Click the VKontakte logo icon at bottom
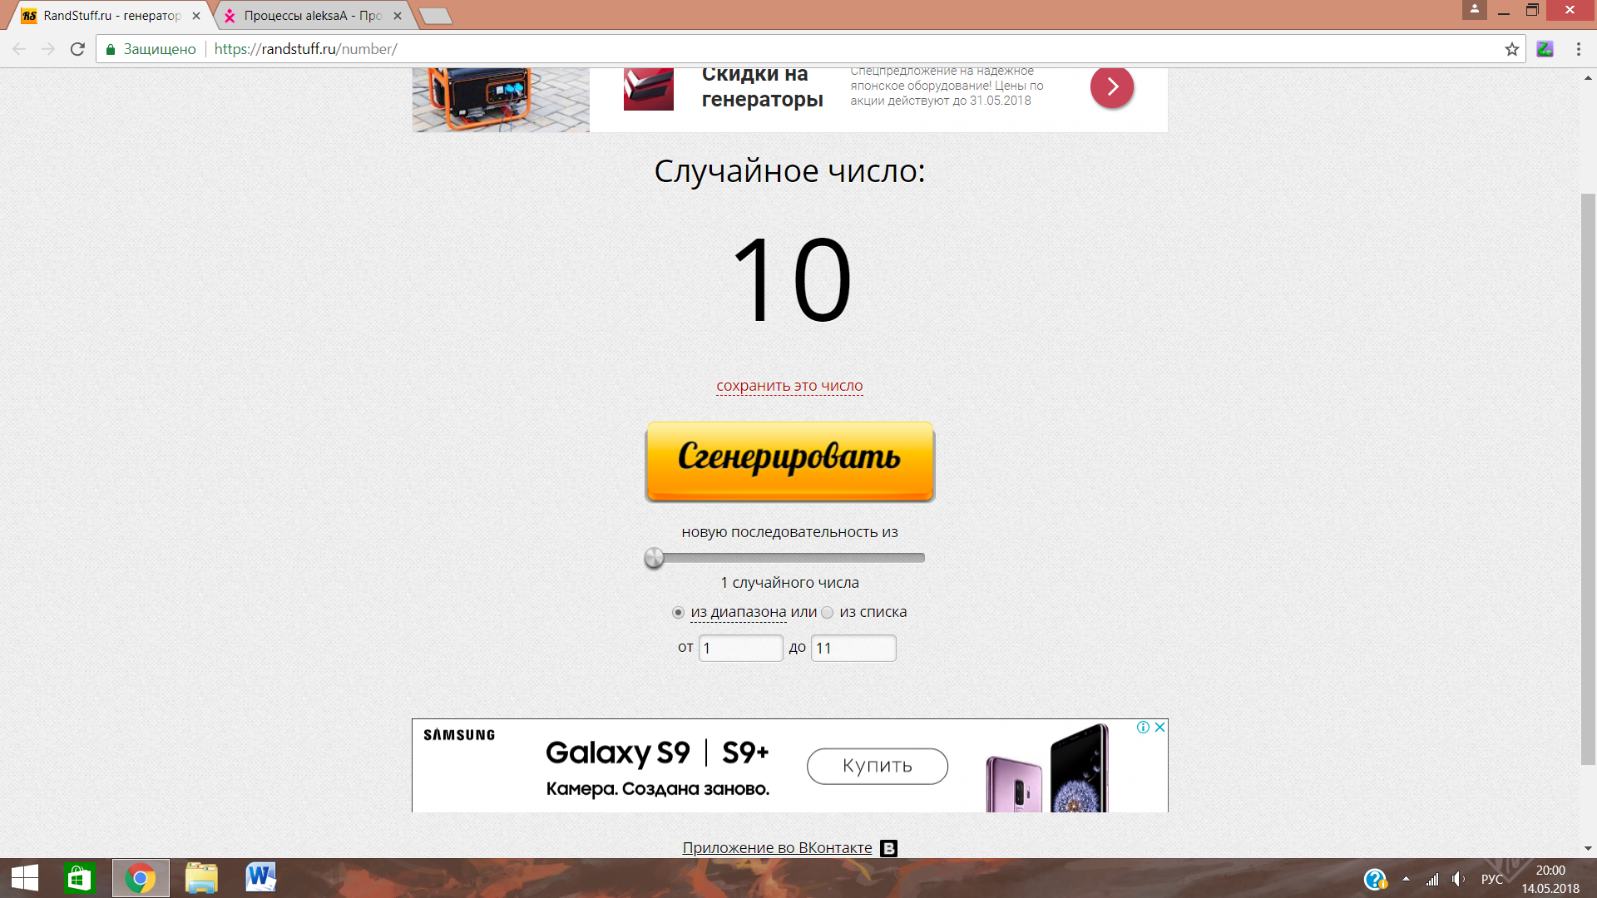The width and height of the screenshot is (1597, 898). 888,848
